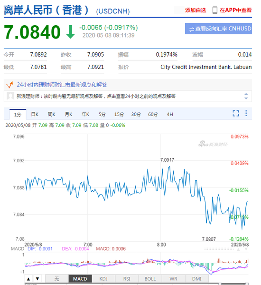Switch to the 月K chart tab
261x285 pixels.
point(68,114)
